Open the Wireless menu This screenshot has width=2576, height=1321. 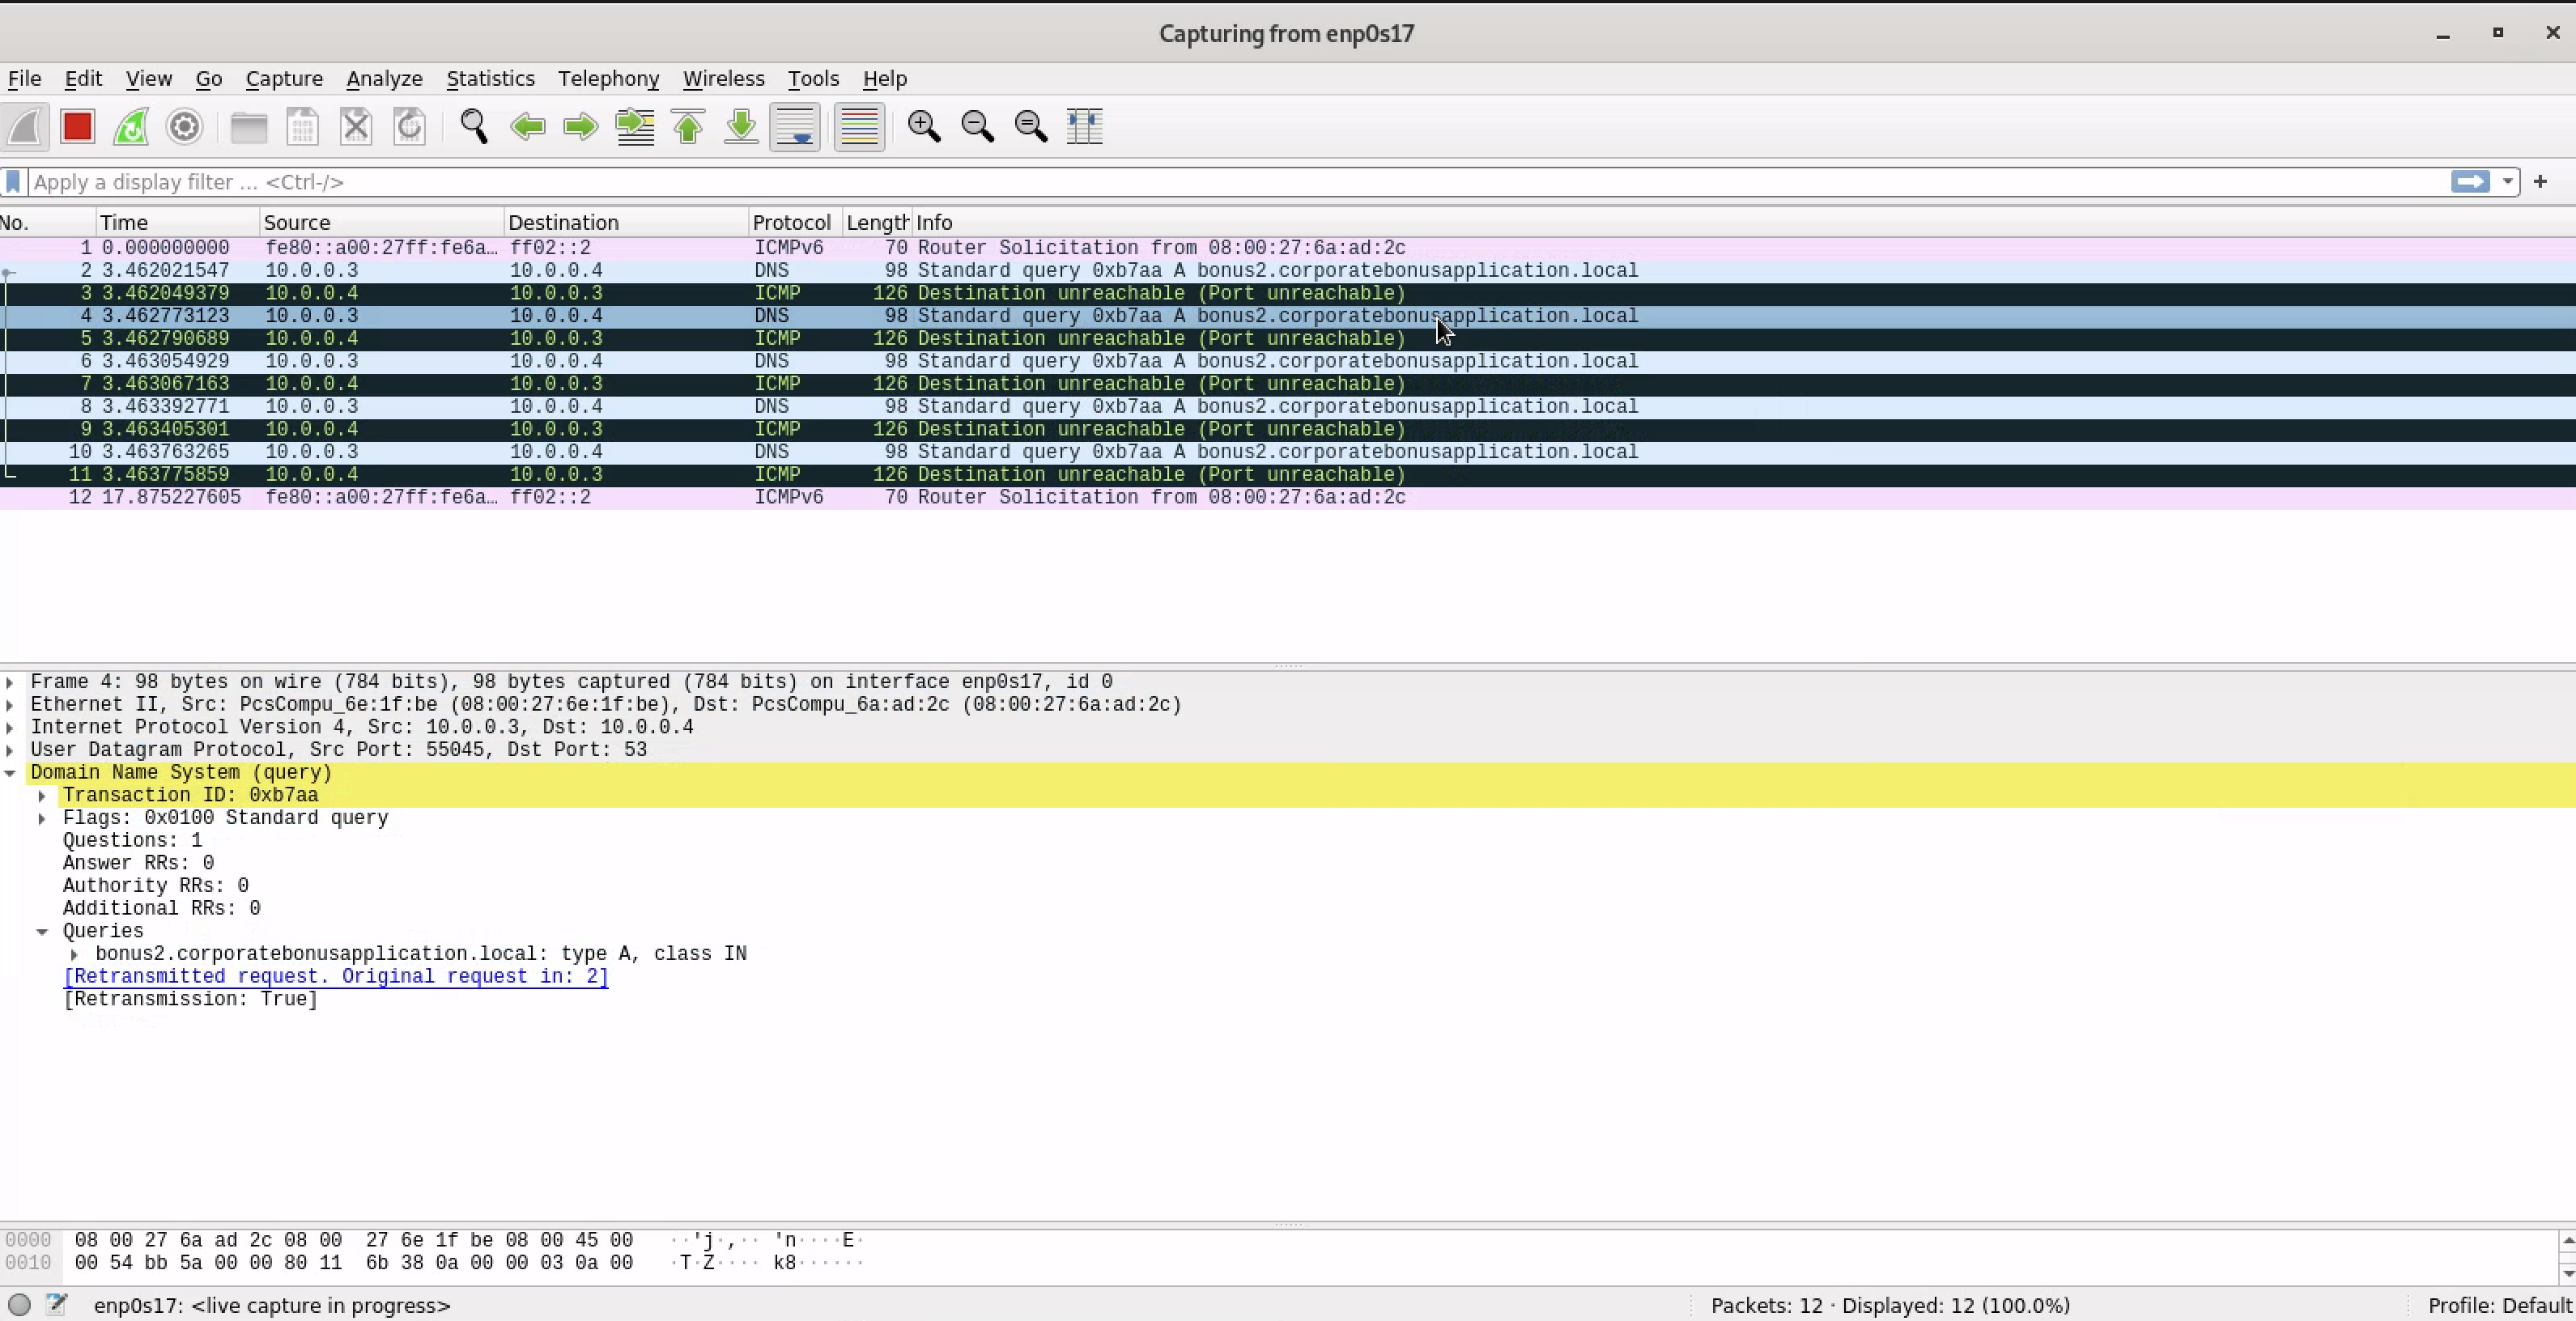click(x=723, y=78)
